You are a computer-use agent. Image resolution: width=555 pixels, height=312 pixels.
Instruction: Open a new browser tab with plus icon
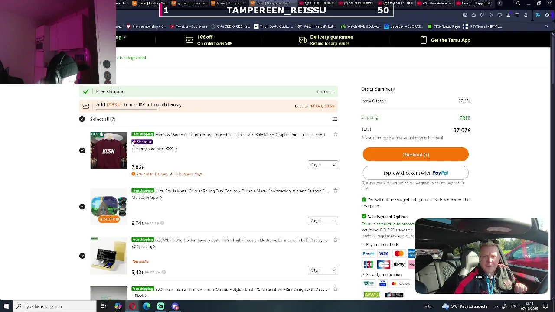pyautogui.click(x=500, y=3)
